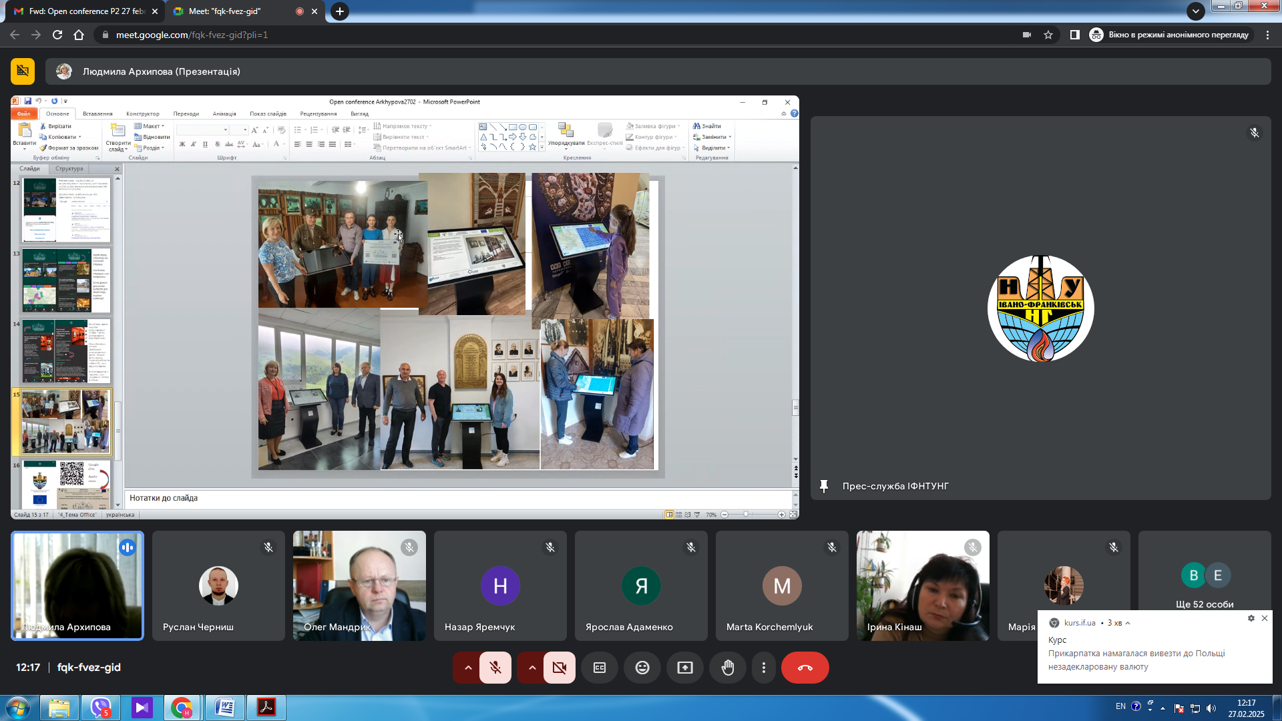Close the Meet fqk-fvez-gid browser tab
Screen dimensions: 1282x721
pyautogui.click(x=314, y=11)
